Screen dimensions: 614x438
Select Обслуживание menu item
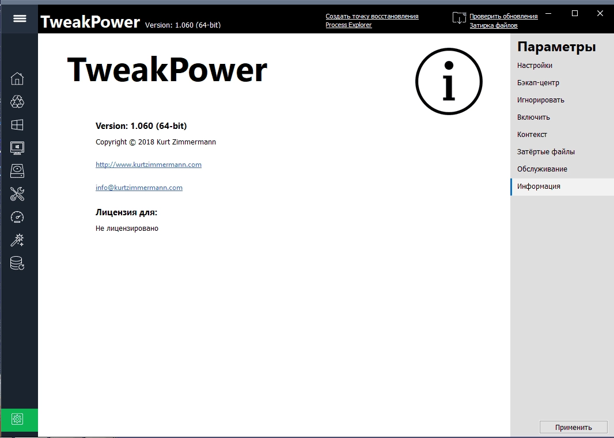click(x=562, y=169)
